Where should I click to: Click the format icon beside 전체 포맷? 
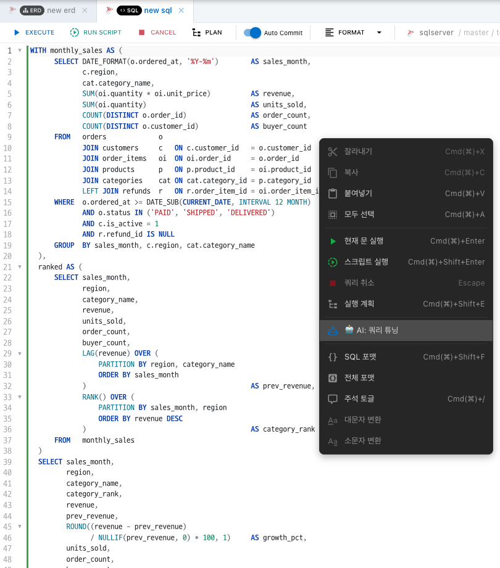click(x=333, y=378)
